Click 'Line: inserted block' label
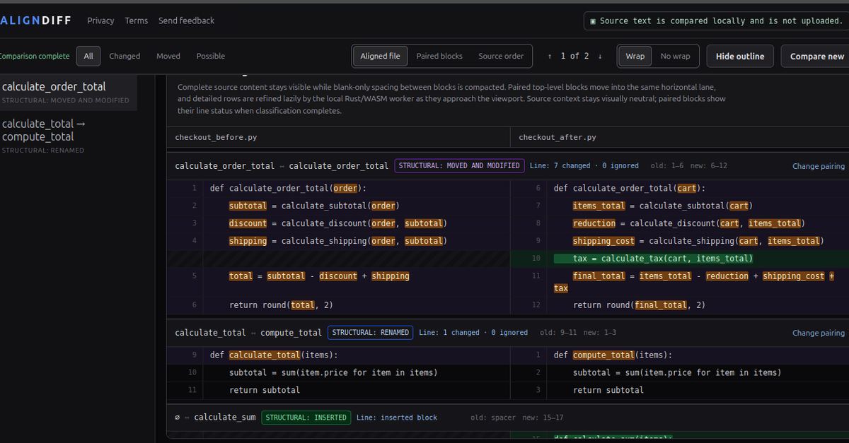 397,418
